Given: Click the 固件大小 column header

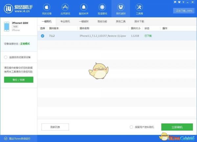Looking at the screenshot, I should tap(136, 28).
